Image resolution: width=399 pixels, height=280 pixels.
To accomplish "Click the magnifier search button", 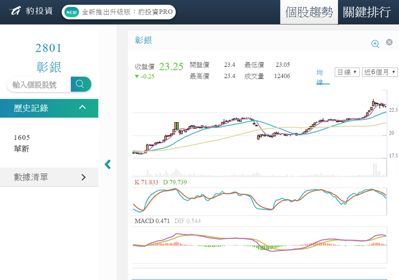I will tap(81, 84).
